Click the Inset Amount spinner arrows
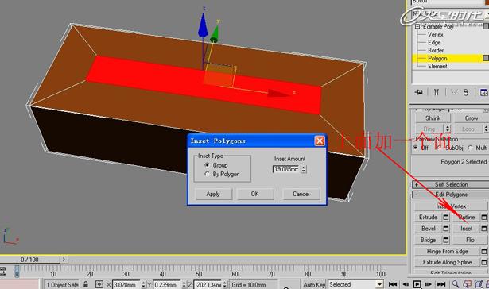489x289 pixels. 304,169
